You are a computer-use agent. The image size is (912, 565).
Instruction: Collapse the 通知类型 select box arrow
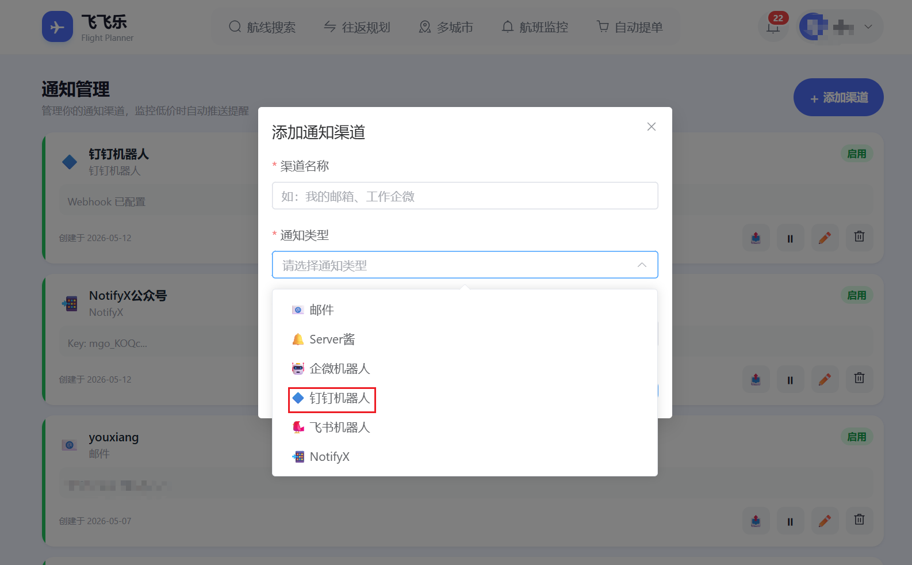pos(642,265)
